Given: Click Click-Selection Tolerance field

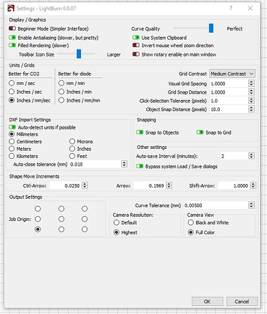Looking at the screenshot, I should point(229,100).
